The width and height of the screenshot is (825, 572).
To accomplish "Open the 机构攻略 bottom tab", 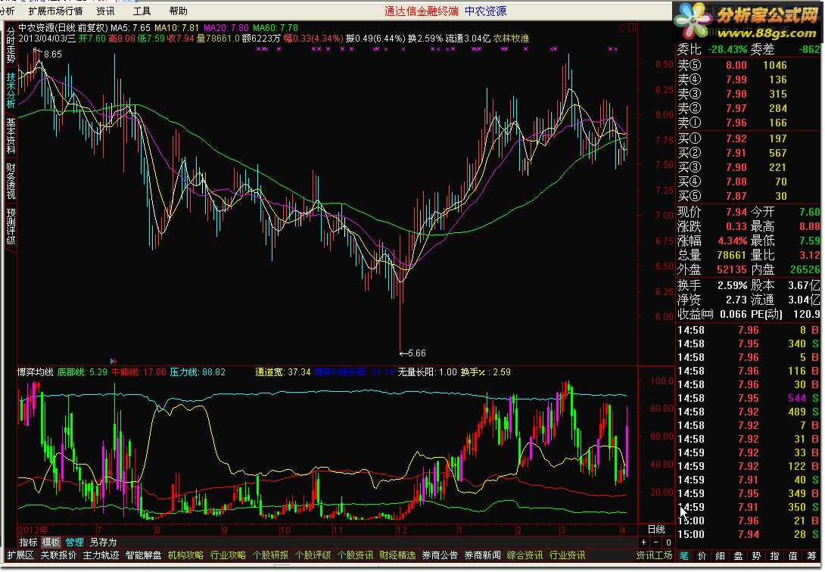I will tap(185, 555).
